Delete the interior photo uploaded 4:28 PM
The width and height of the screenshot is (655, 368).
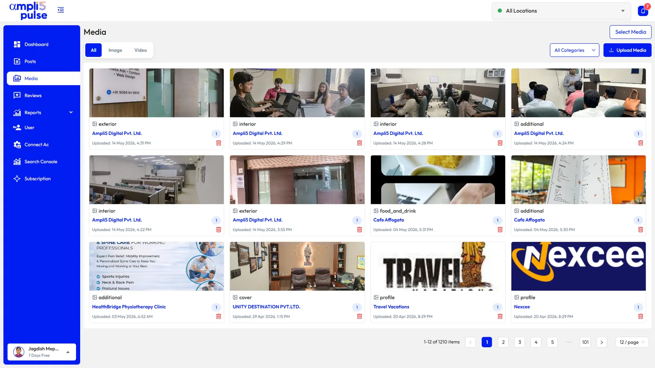coord(500,143)
